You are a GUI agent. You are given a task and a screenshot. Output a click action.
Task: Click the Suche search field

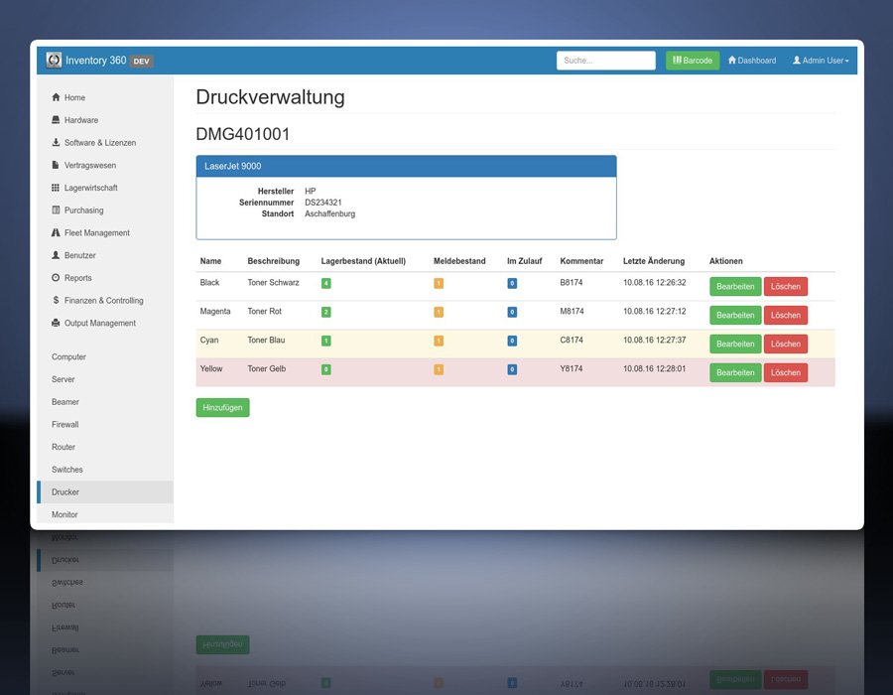[x=606, y=61]
